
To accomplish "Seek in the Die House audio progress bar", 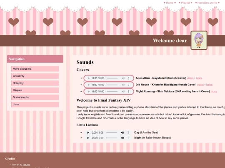I will pos(112,85).
